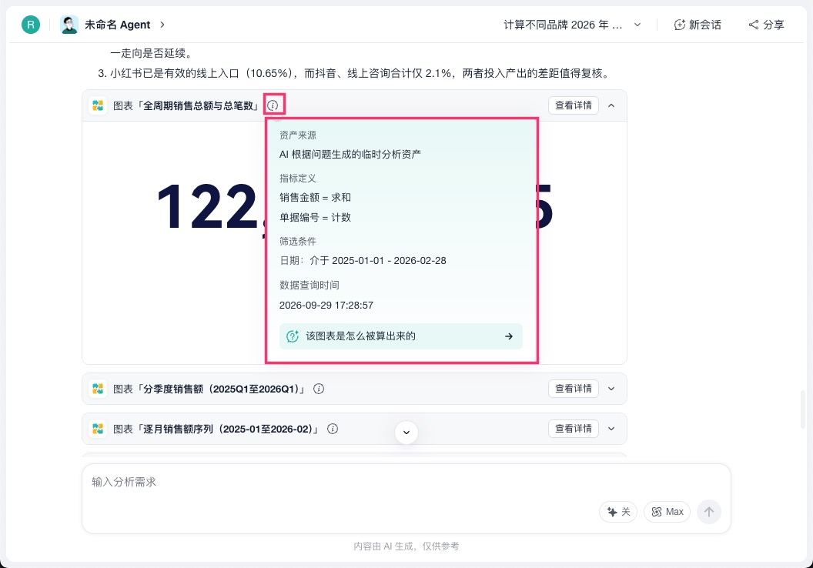Click chart icon of 分季度销售额 card
Screen dimensions: 813x568
(x=98, y=389)
